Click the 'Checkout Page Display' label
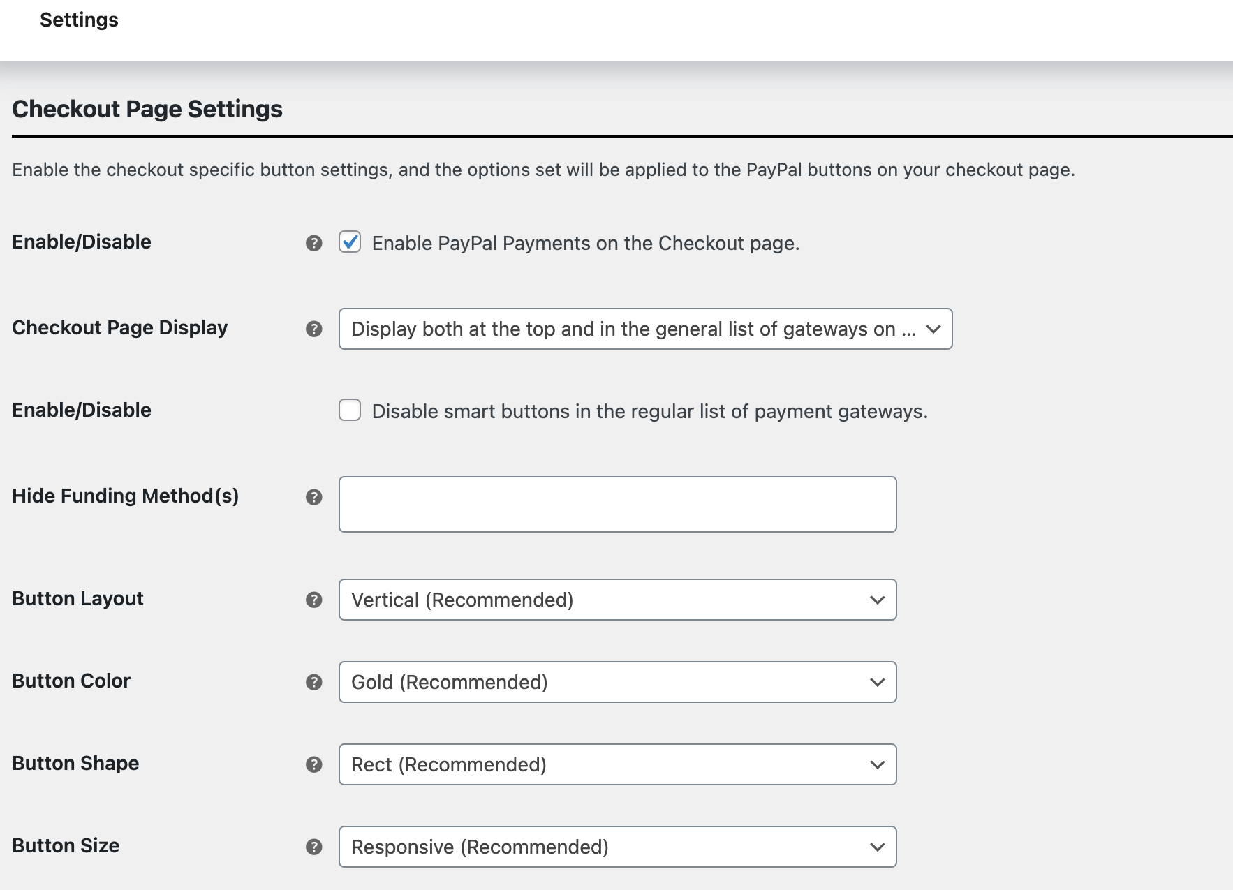The image size is (1233, 890). (120, 328)
